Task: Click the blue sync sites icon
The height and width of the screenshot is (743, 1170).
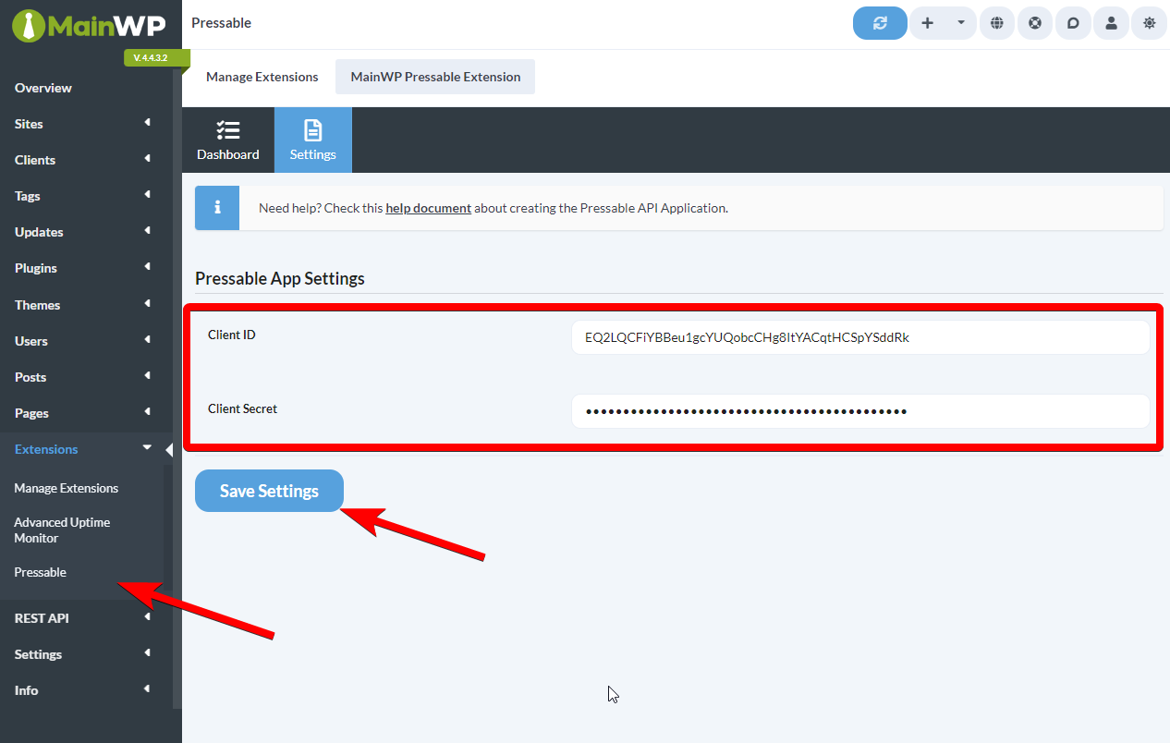Action: tap(879, 22)
